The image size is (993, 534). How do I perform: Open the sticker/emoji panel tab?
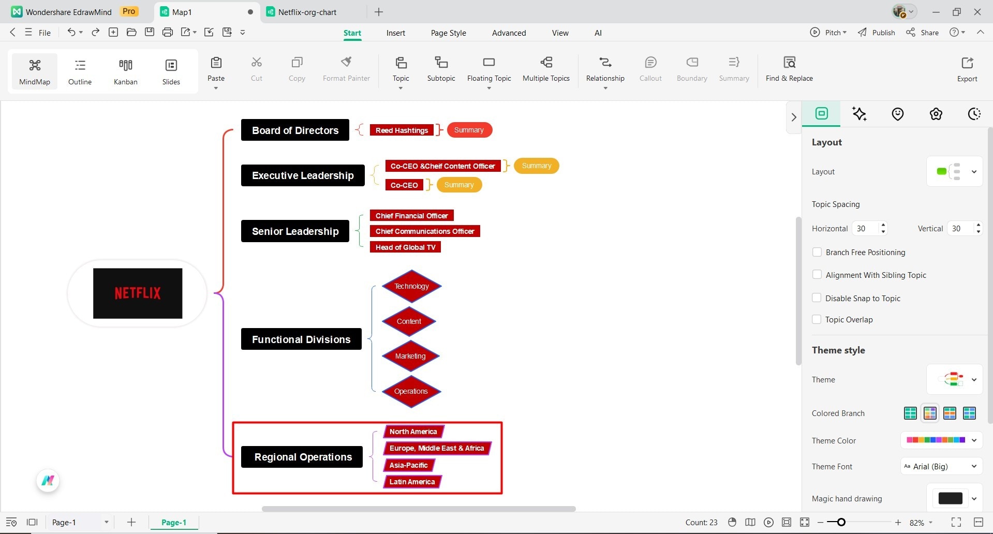coord(898,114)
